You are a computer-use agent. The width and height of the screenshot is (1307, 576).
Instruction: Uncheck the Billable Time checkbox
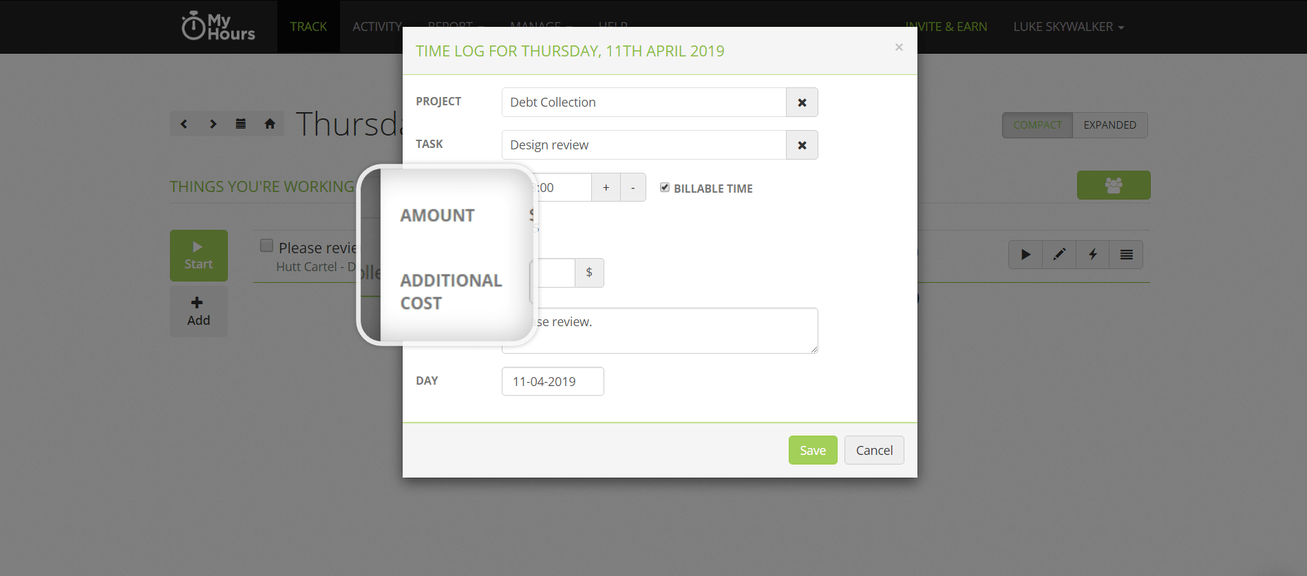click(664, 186)
